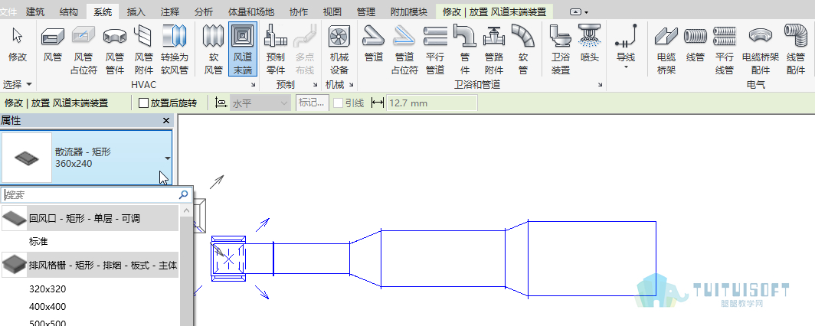Open the 视图 tab

click(332, 11)
